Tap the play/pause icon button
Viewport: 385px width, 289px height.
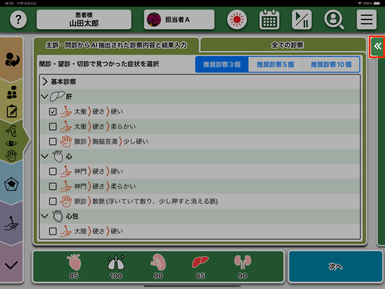302,20
